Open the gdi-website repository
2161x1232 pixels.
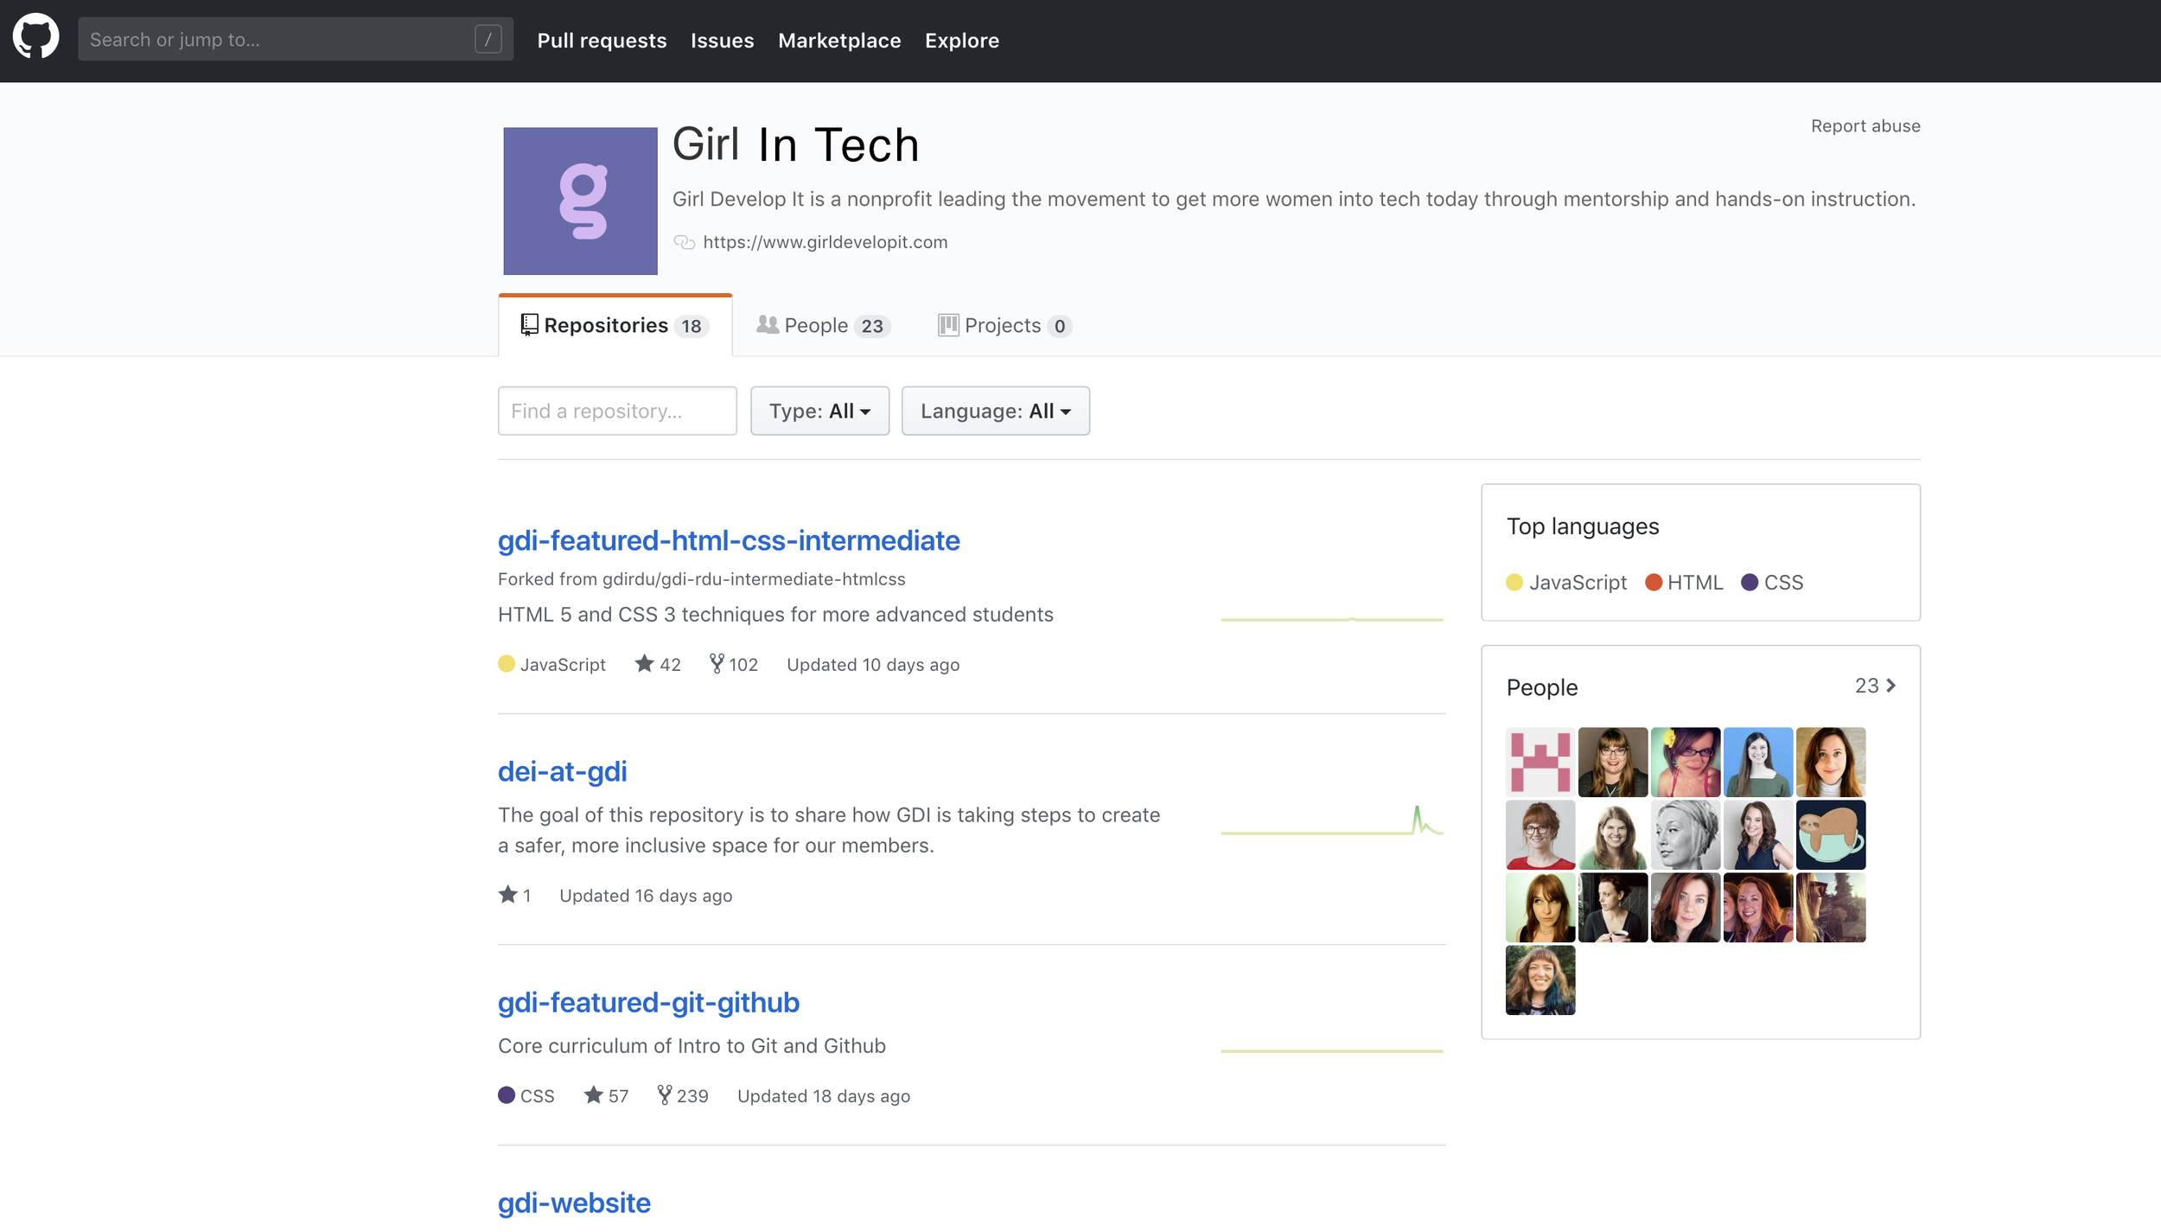(x=574, y=1203)
